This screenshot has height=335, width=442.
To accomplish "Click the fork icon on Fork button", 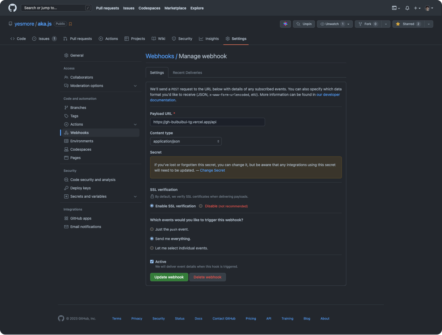I will (360, 24).
